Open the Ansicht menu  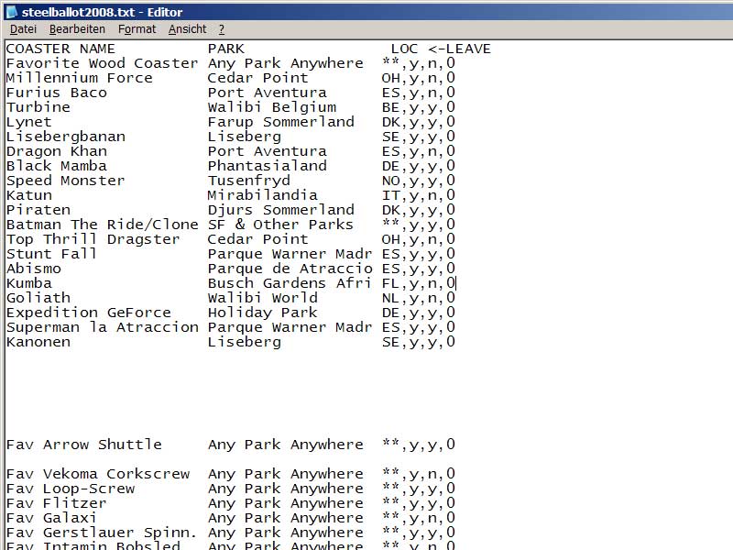coord(187,29)
